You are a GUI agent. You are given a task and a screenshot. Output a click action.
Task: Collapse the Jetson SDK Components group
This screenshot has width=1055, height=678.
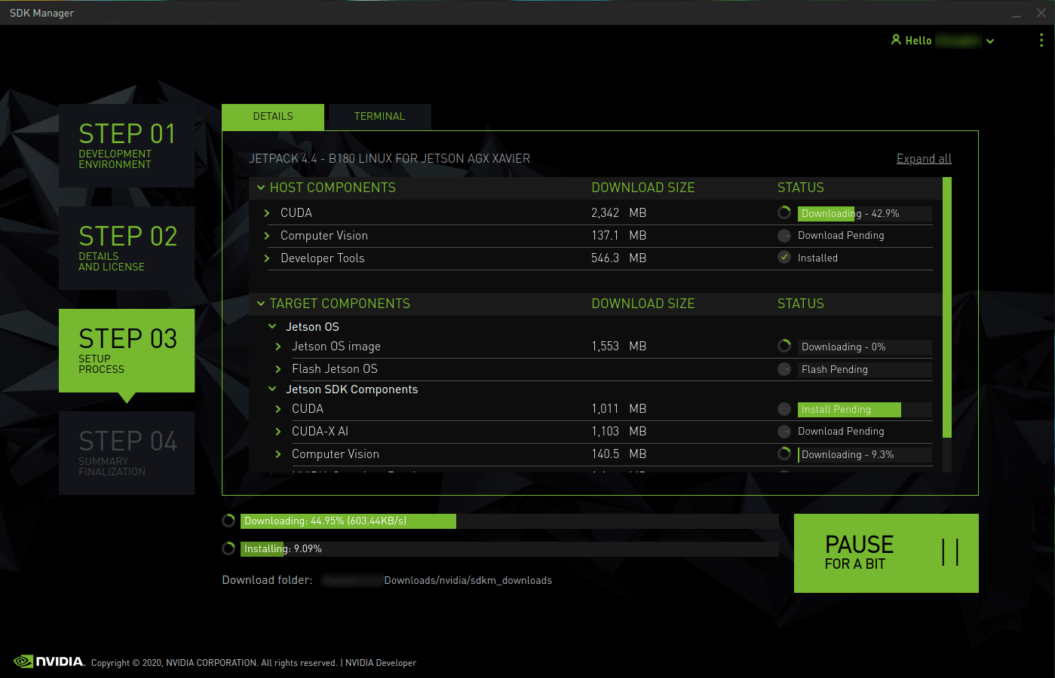pyautogui.click(x=272, y=389)
